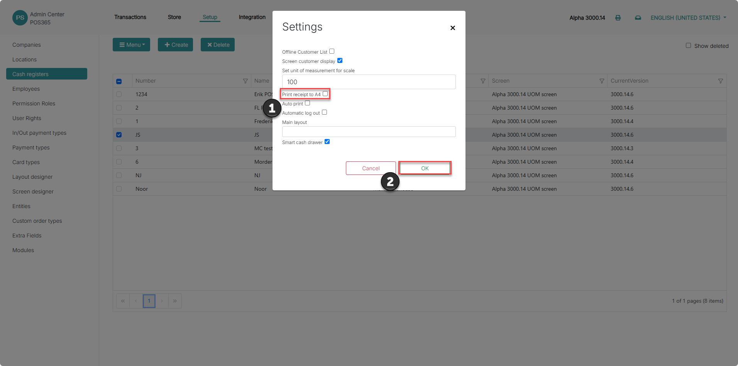The image size is (738, 366).
Task: Click the scale unit input field
Action: pos(369,82)
